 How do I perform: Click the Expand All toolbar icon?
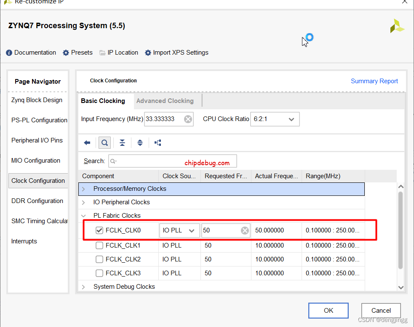(140, 143)
